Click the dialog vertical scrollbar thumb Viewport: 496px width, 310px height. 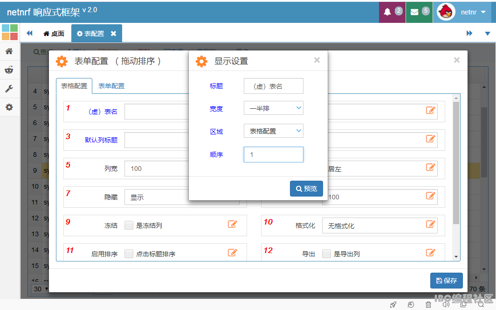point(456,163)
